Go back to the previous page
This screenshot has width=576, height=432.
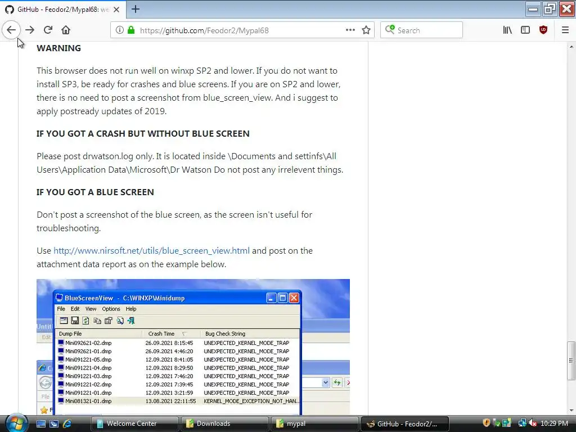click(x=11, y=30)
